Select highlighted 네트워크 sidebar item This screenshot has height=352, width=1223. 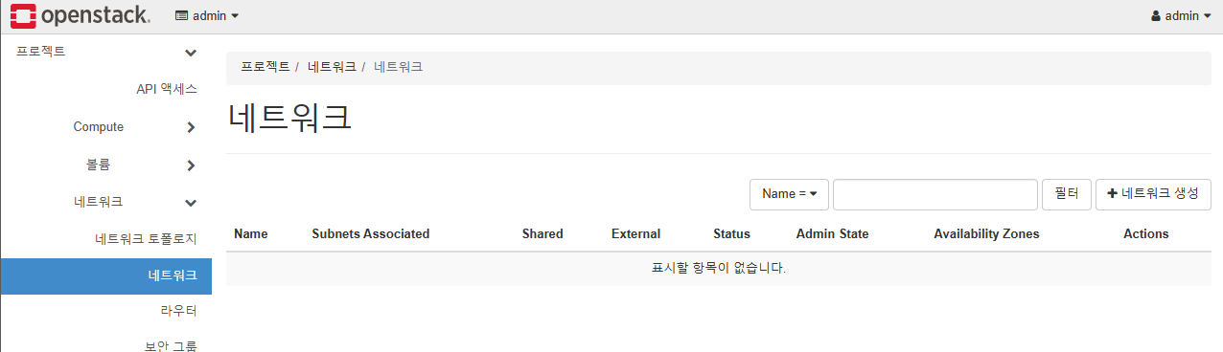pyautogui.click(x=105, y=275)
